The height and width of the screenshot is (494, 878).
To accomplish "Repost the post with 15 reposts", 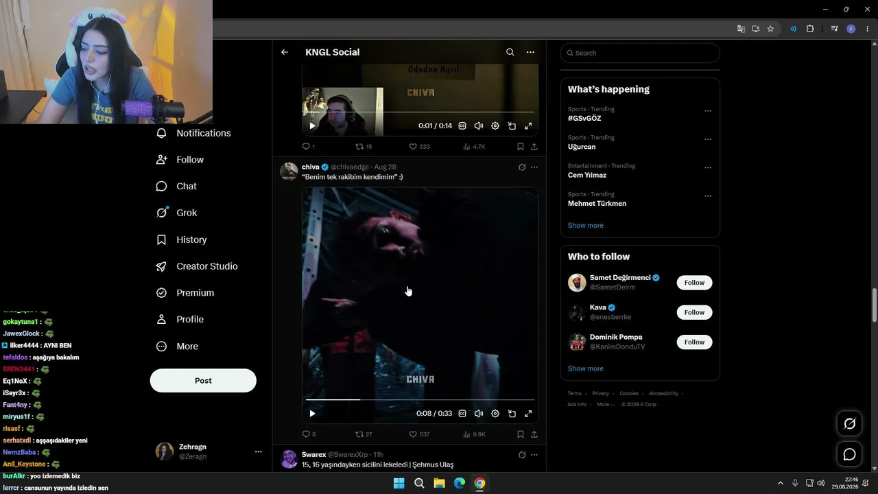I will coord(364,146).
